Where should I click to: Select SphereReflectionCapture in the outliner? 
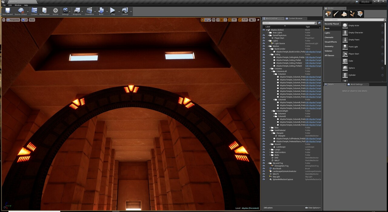292,180
